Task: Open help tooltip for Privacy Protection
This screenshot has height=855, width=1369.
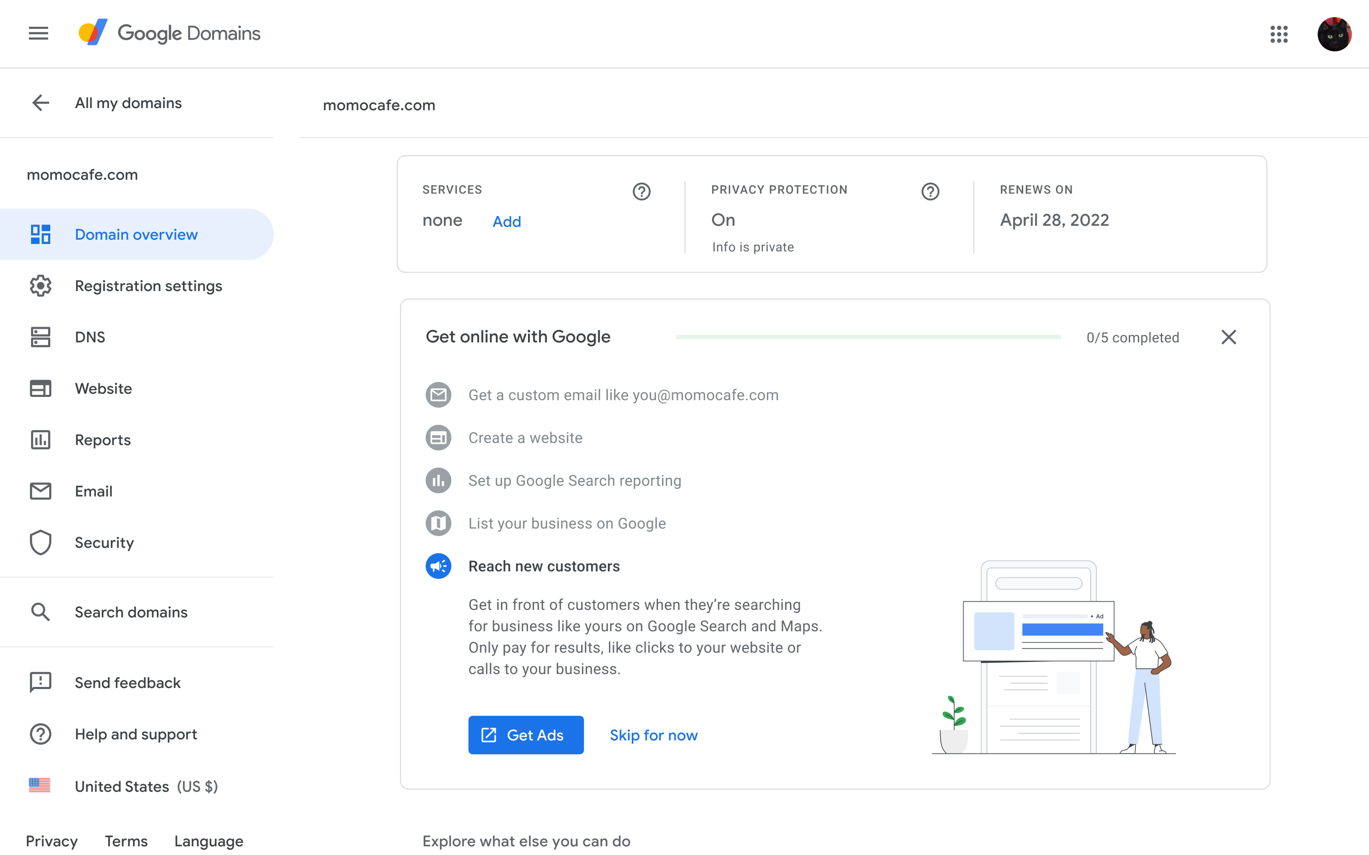Action: tap(930, 192)
